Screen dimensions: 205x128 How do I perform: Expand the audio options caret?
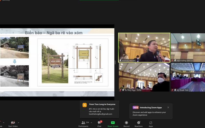coord(3,123)
